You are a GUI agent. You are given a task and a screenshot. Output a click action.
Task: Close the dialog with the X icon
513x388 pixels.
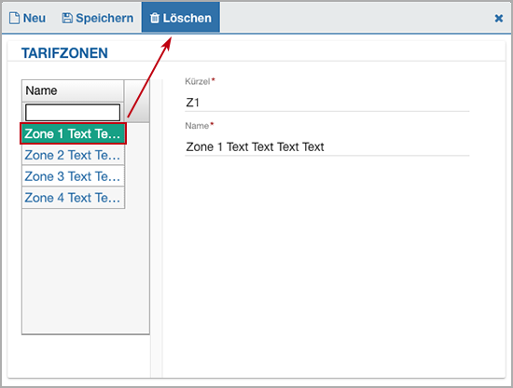(499, 19)
